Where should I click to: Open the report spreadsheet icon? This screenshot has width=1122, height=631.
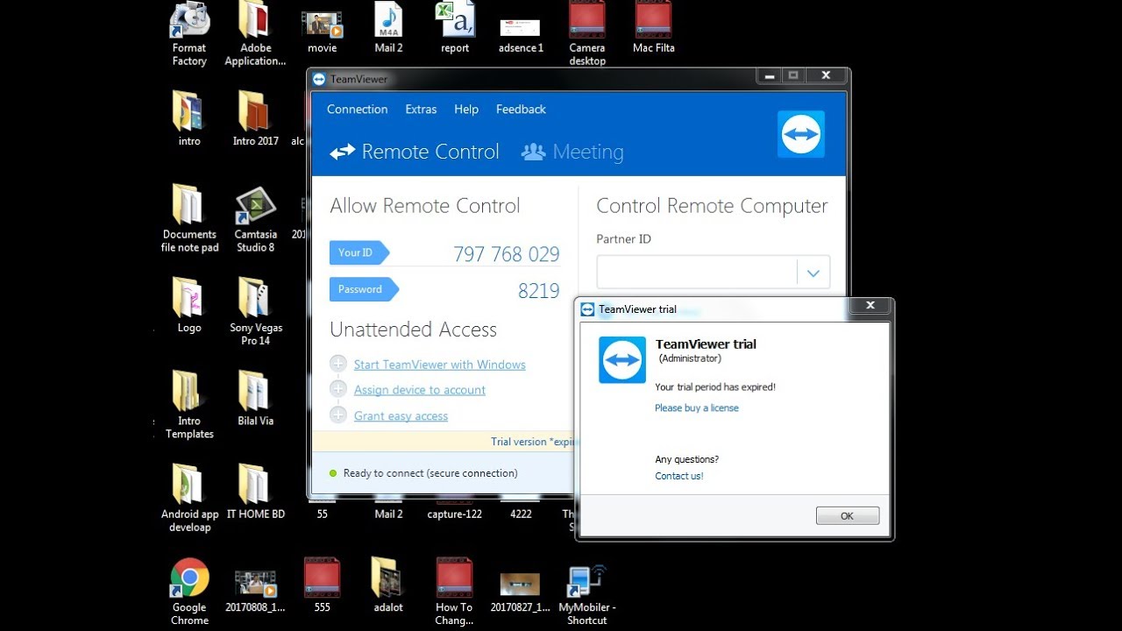click(x=455, y=28)
